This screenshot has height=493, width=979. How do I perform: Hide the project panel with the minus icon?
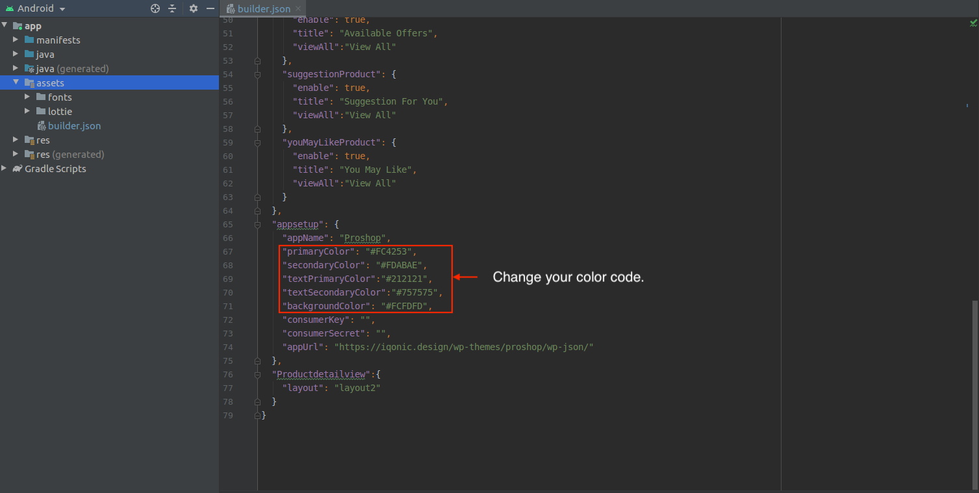[210, 8]
